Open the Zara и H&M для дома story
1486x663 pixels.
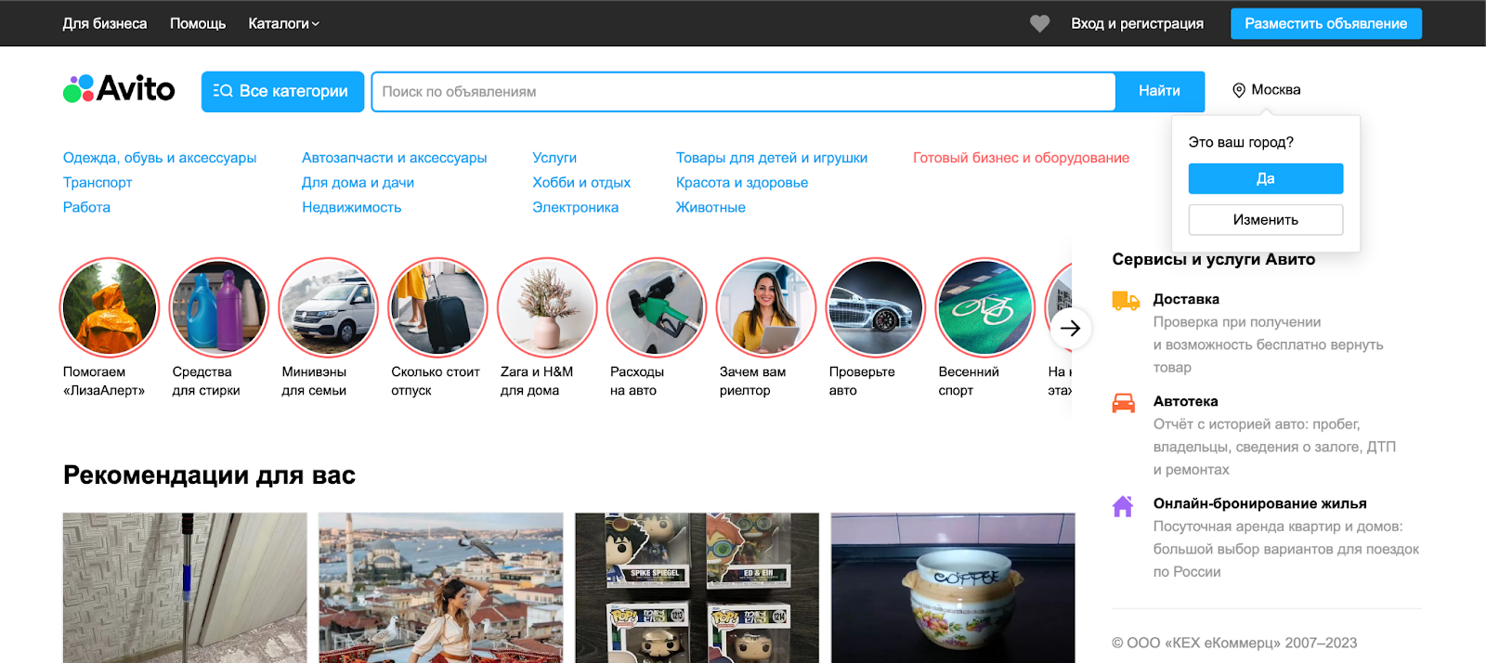pyautogui.click(x=548, y=307)
